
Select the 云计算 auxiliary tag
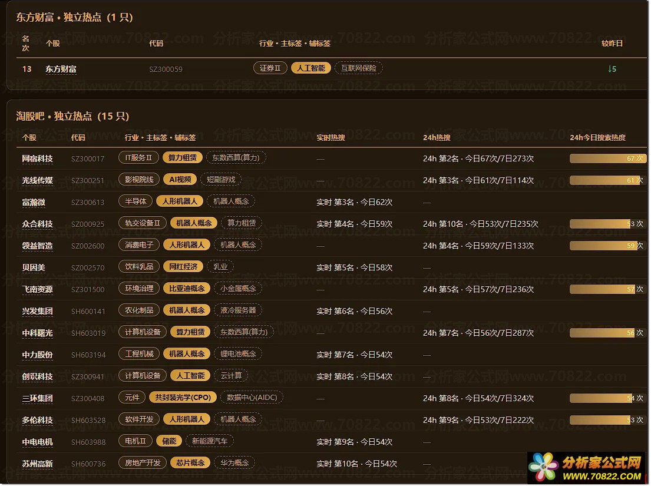point(232,376)
